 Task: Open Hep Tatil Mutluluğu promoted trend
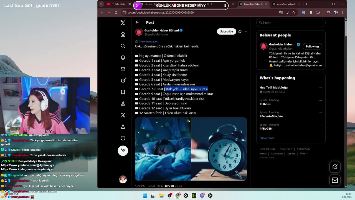click(x=273, y=87)
